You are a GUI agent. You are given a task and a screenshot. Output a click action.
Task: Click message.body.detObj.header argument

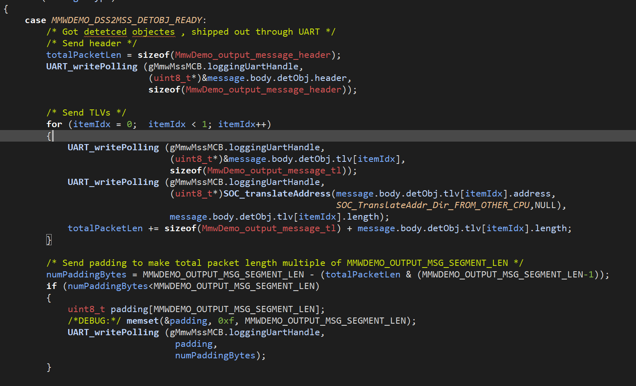[x=277, y=78]
